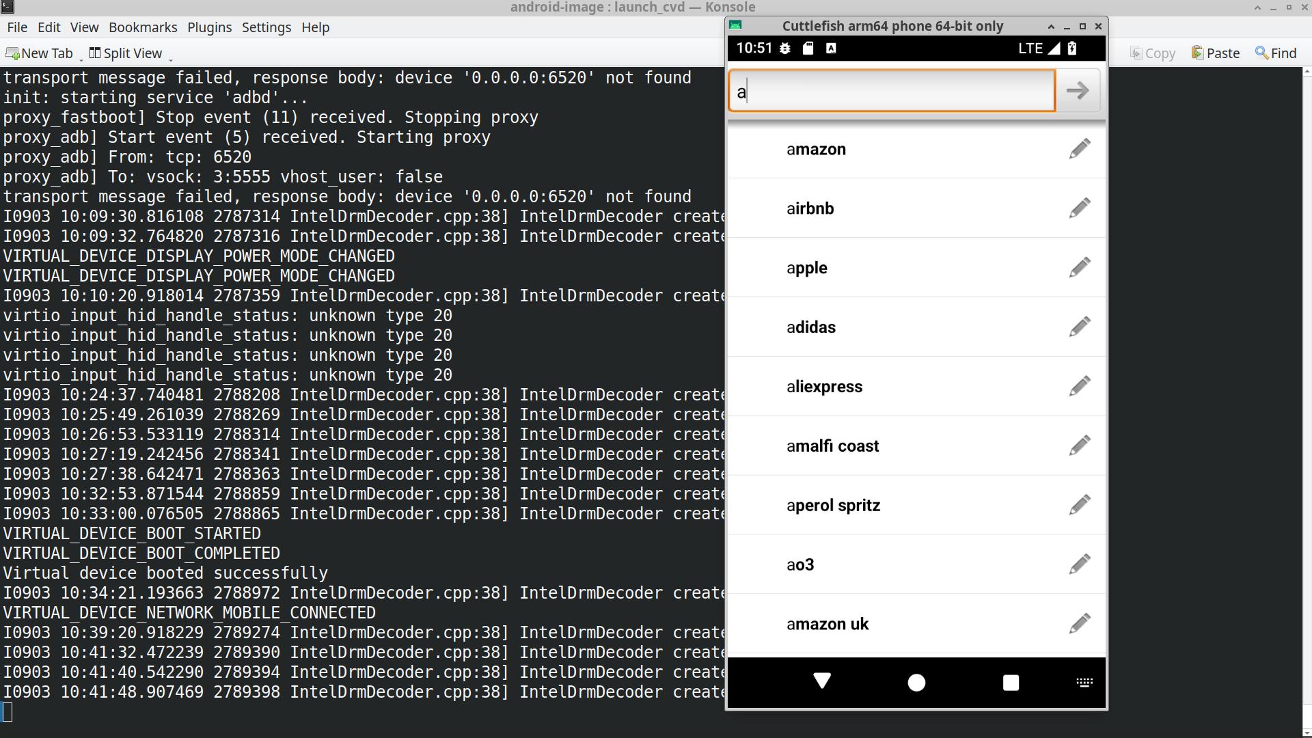Open the File menu
The height and width of the screenshot is (738, 1312).
pyautogui.click(x=17, y=27)
